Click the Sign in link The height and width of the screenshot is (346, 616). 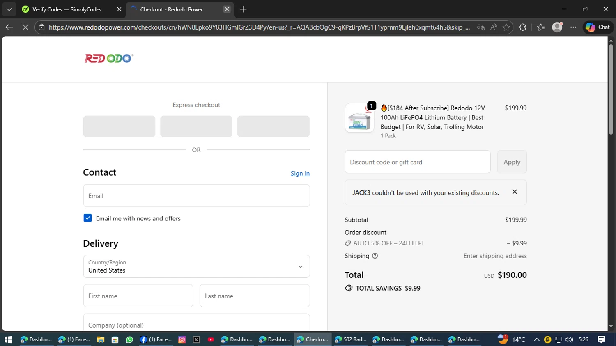tap(300, 173)
